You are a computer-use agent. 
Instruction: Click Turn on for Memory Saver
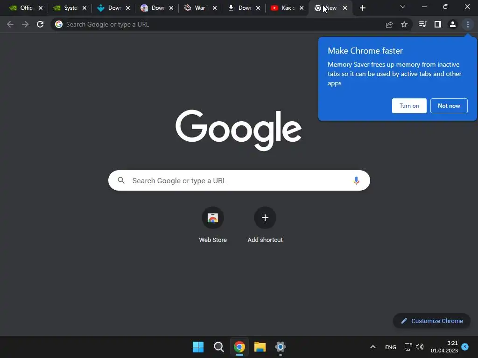pyautogui.click(x=409, y=106)
